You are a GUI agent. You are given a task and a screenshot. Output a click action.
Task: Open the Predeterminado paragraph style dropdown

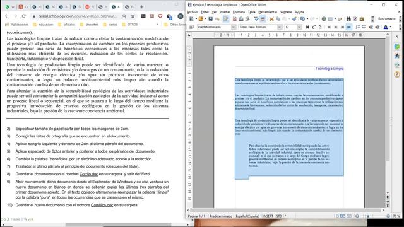point(234,27)
